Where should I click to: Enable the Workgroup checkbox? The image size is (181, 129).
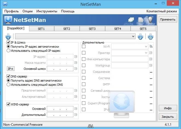click(84, 65)
